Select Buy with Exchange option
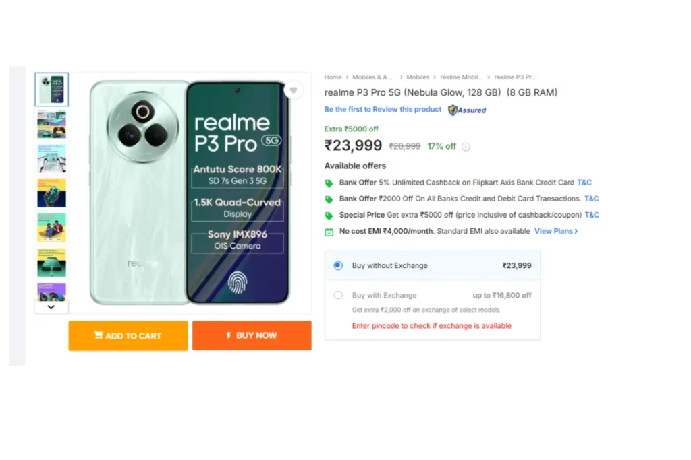Image resolution: width=691 pixels, height=460 pixels. click(x=338, y=296)
